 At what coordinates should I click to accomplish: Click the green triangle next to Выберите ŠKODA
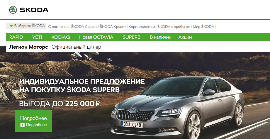click(11, 26)
